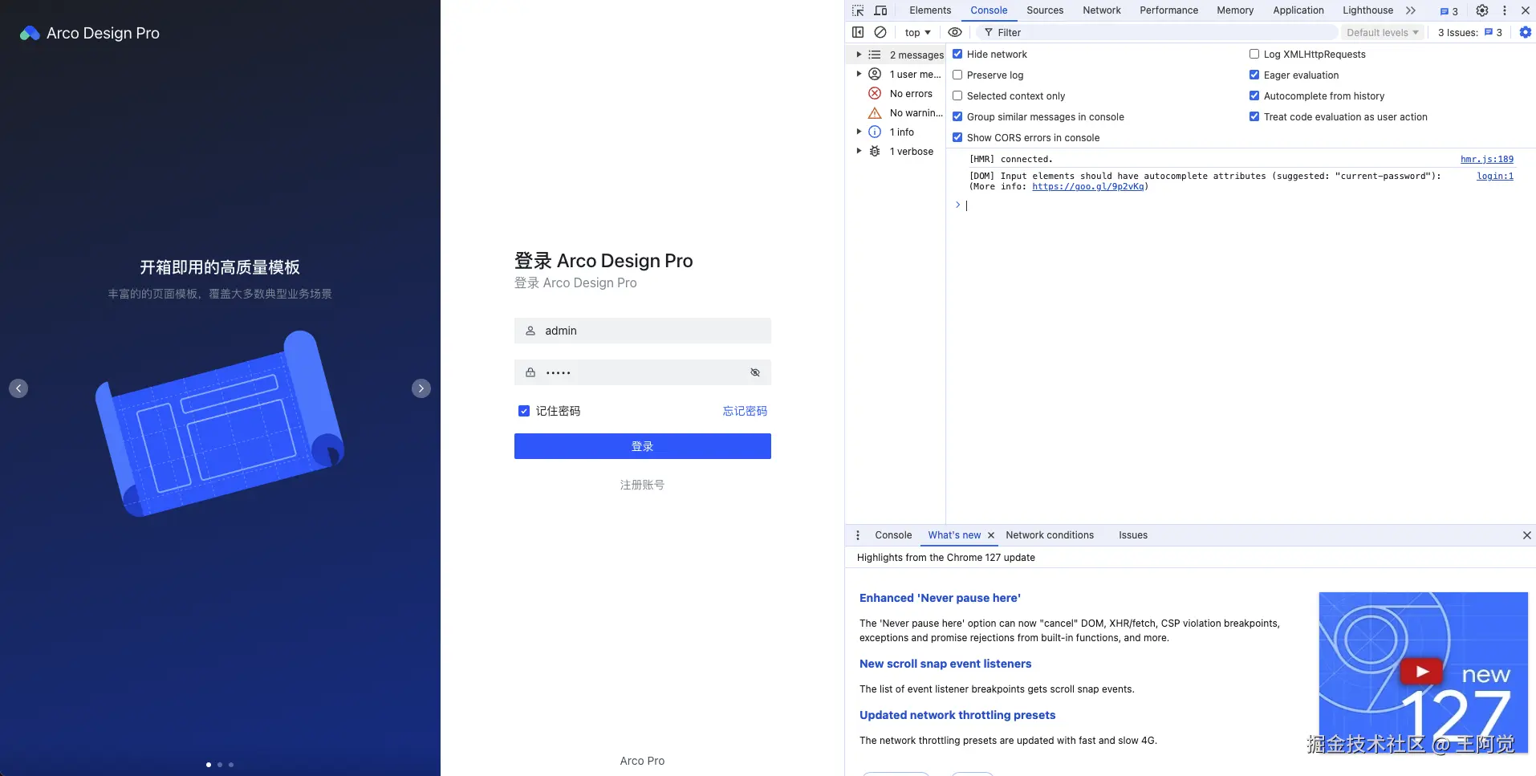Viewport: 1536px width, 776px height.
Task: Click the live expression eye icon
Action: pyautogui.click(x=955, y=32)
